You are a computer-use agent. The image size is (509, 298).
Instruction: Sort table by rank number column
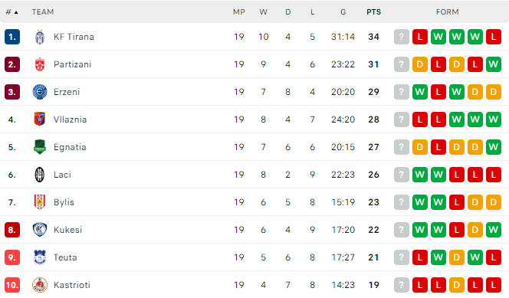(x=11, y=12)
